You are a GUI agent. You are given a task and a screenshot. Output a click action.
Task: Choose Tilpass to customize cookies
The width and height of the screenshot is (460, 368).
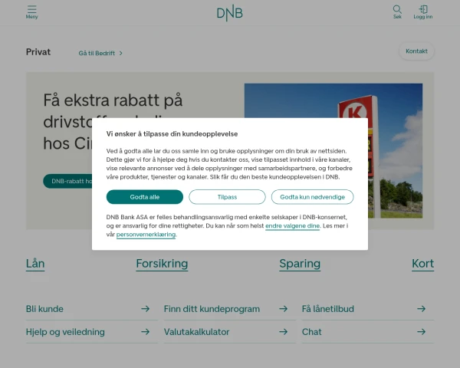(227, 197)
